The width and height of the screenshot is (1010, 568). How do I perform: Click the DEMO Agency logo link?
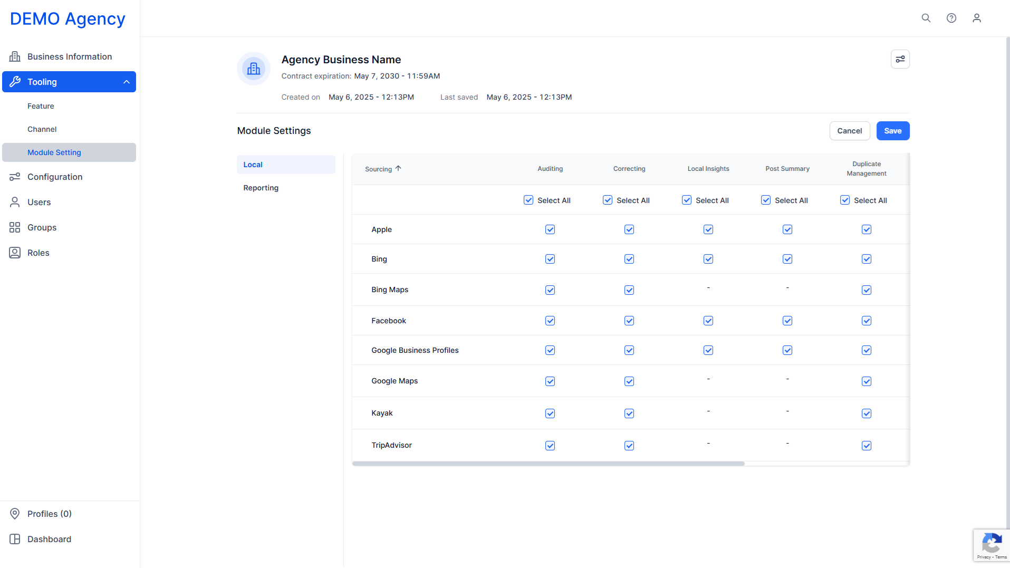tap(68, 19)
